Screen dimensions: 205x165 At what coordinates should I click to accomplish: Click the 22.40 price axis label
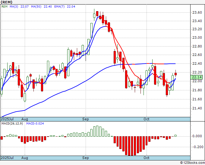(197, 64)
